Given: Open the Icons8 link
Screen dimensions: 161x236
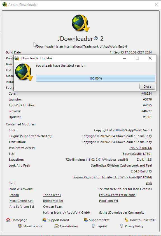Looking at the screenshot, I should (14, 195).
